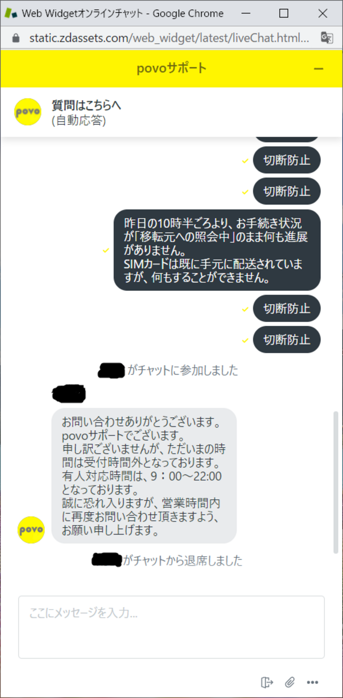Click the 質問はこちらへ header text
Screen dimensions: 343x698
(86, 105)
